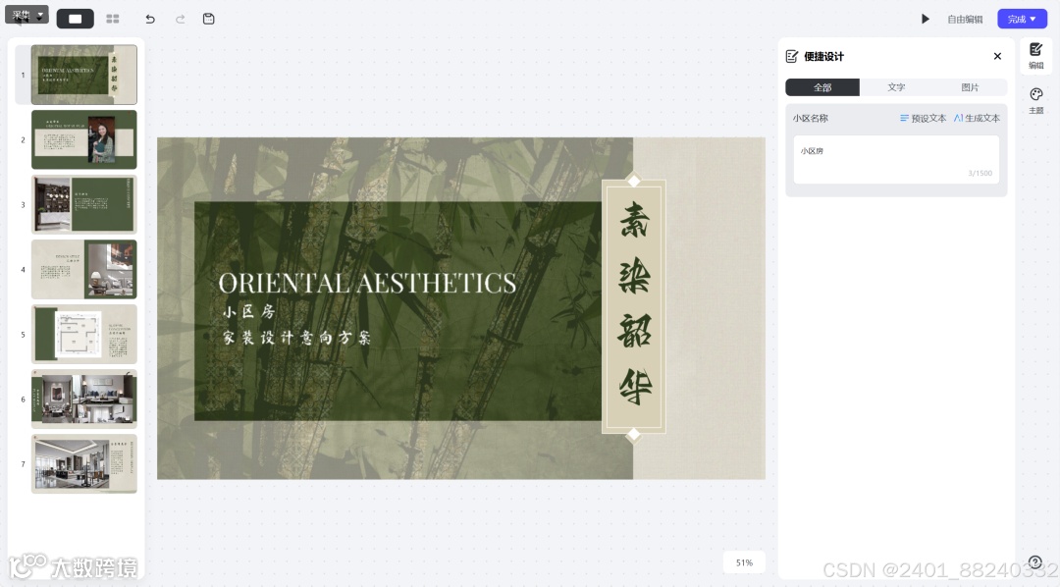This screenshot has height=587, width=1060.
Task: Open the 采集 dropdown at top left
Action: [x=27, y=15]
